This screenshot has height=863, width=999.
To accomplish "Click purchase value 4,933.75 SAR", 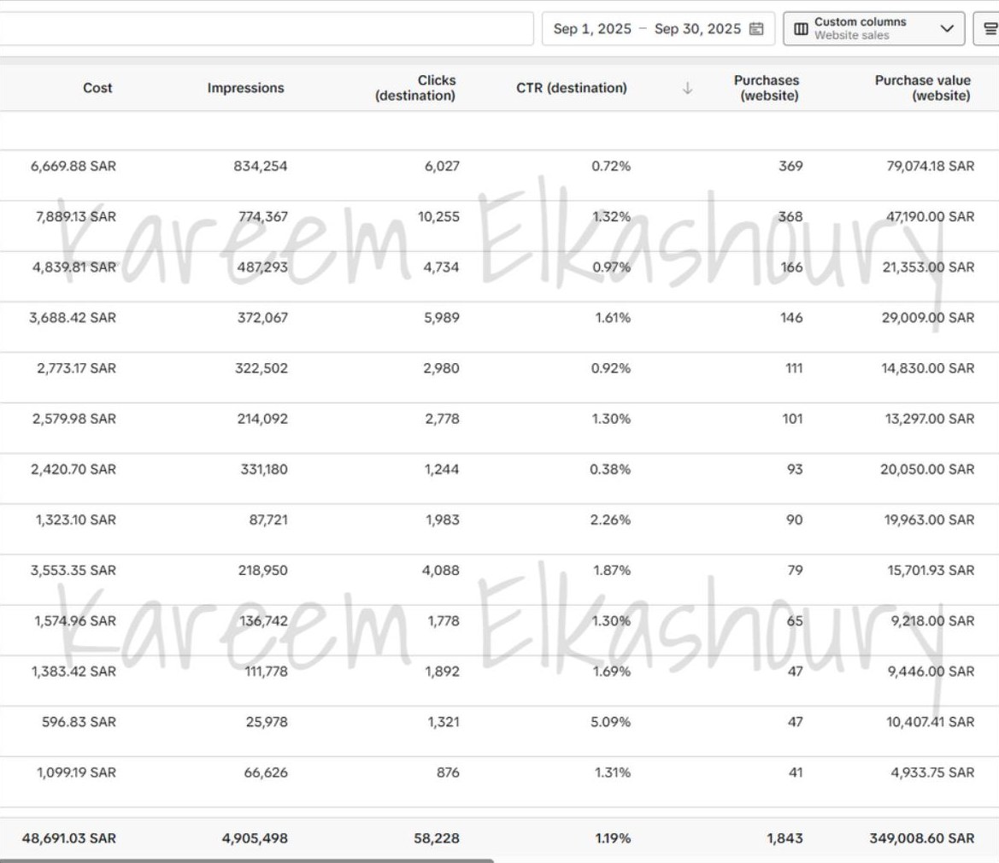I will [x=932, y=772].
